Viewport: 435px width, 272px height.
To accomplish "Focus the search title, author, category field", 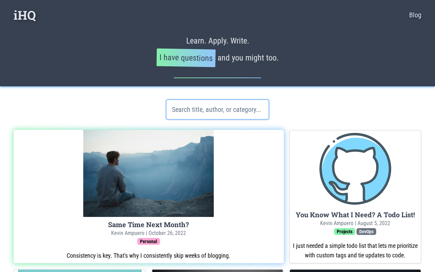I will pyautogui.click(x=217, y=109).
